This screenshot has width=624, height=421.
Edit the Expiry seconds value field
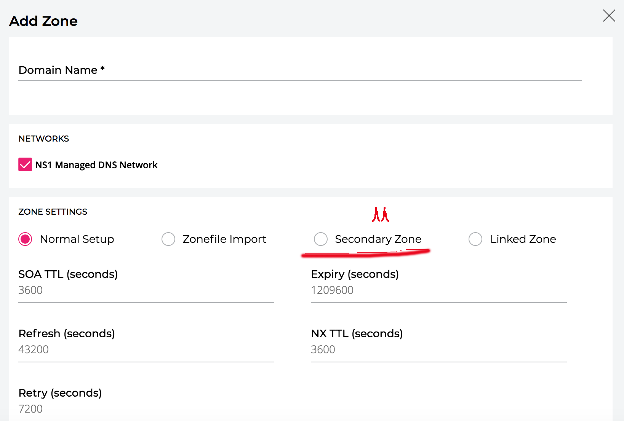[438, 290]
